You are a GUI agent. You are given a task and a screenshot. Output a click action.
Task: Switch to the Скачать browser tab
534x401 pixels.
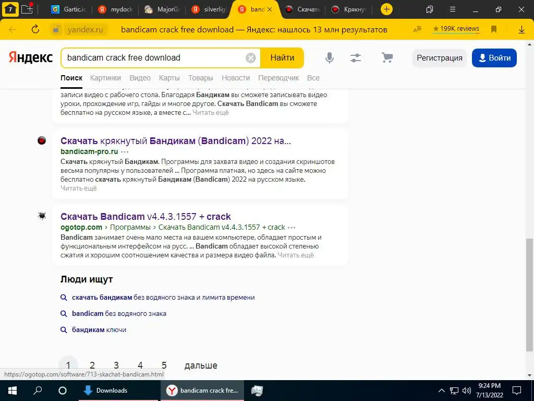click(x=302, y=9)
